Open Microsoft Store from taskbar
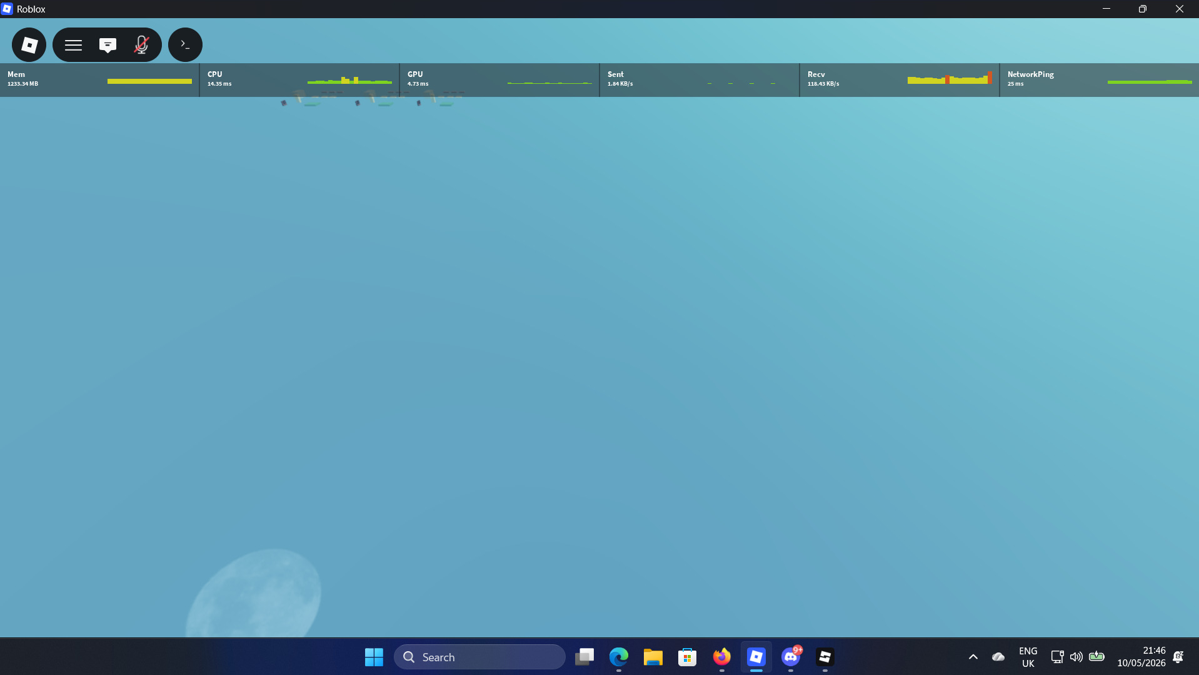Viewport: 1199px width, 675px height. click(688, 657)
